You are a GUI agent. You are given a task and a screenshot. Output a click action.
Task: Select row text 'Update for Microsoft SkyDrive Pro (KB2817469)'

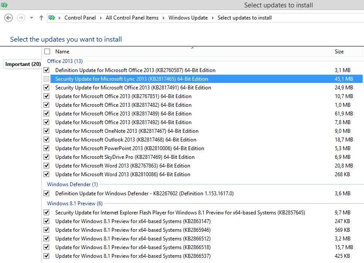pos(109,157)
